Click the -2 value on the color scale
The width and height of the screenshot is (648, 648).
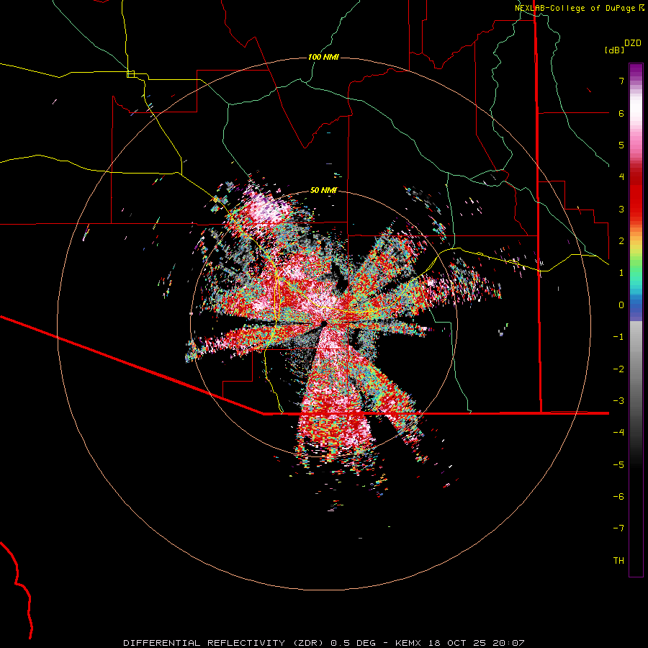tap(618, 369)
